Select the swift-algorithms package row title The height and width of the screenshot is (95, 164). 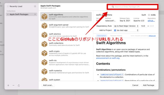(x=56, y=15)
